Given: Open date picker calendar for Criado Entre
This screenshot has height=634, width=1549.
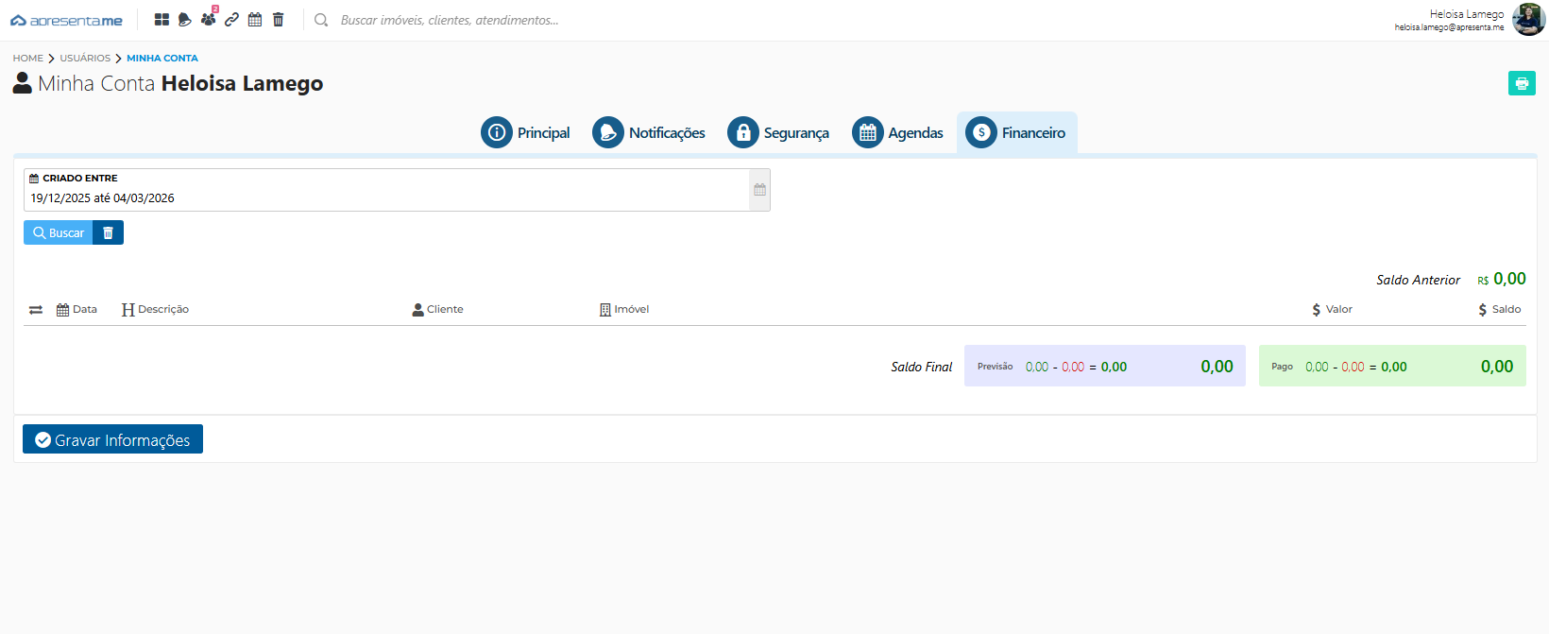Looking at the screenshot, I should (759, 190).
